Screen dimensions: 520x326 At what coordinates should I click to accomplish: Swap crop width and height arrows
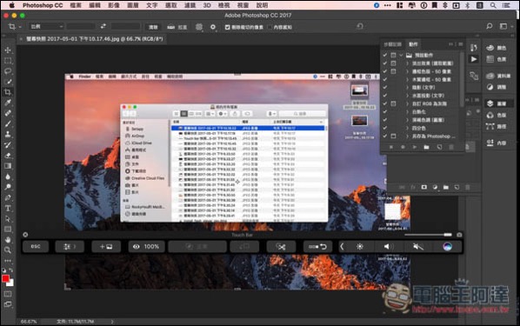103,26
